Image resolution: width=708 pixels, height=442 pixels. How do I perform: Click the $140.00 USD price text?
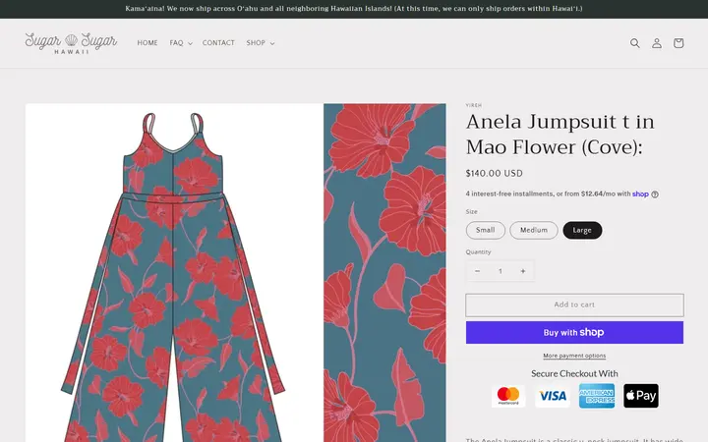pyautogui.click(x=494, y=173)
